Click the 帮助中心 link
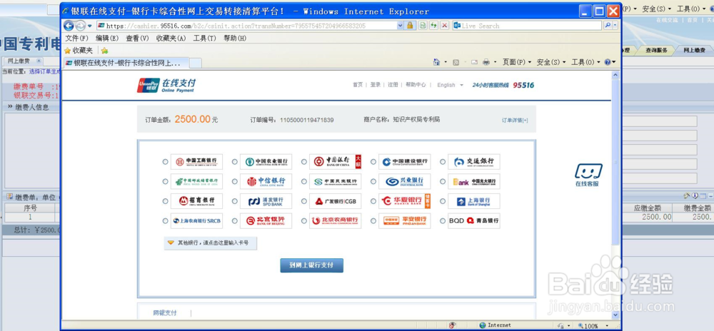 (416, 85)
